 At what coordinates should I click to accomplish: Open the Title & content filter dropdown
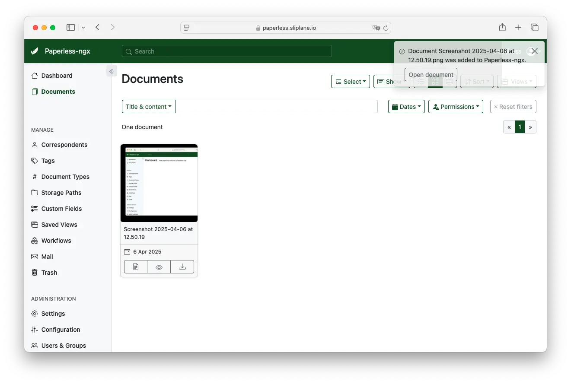pos(148,106)
